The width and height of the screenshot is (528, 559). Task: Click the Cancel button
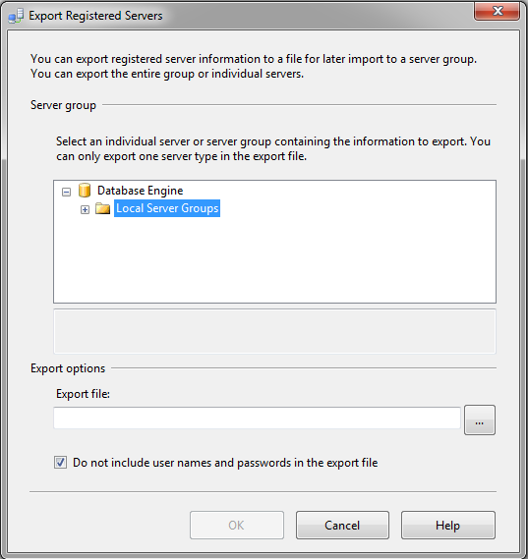pos(342,526)
